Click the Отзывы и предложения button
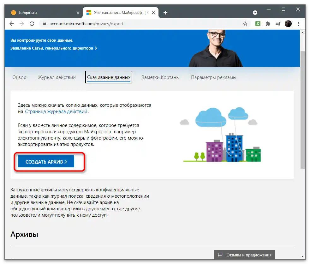This screenshot has width=310, height=264. coord(245,255)
